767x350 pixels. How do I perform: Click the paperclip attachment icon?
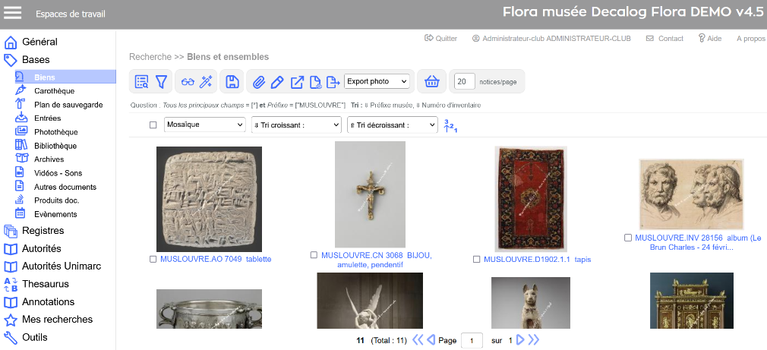coord(259,82)
